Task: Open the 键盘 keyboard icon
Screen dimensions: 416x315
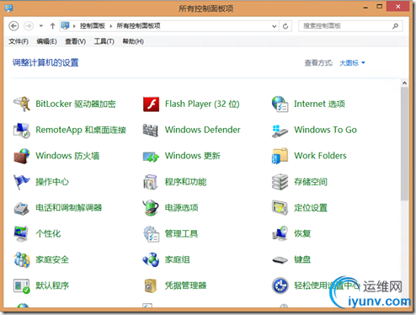Action: coord(280,260)
